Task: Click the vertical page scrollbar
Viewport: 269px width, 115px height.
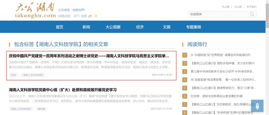Action: click(267, 16)
